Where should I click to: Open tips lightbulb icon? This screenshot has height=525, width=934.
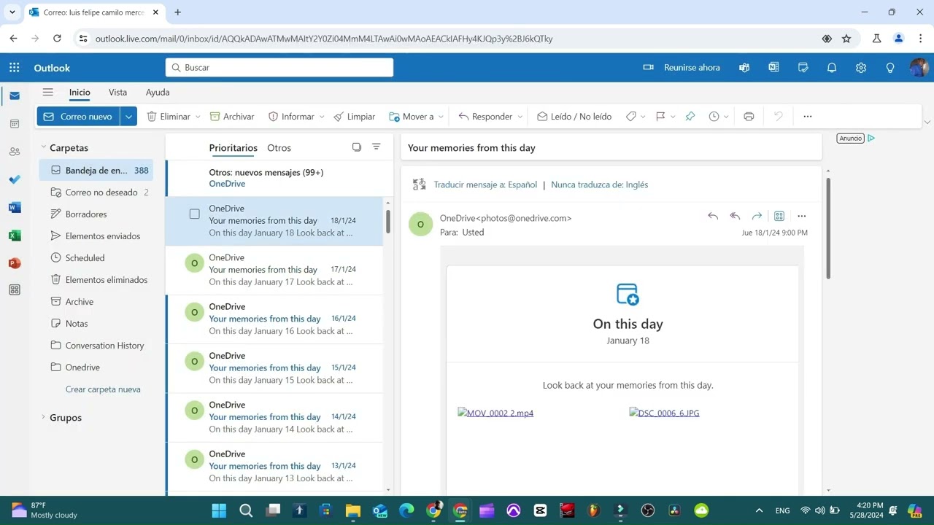point(890,68)
